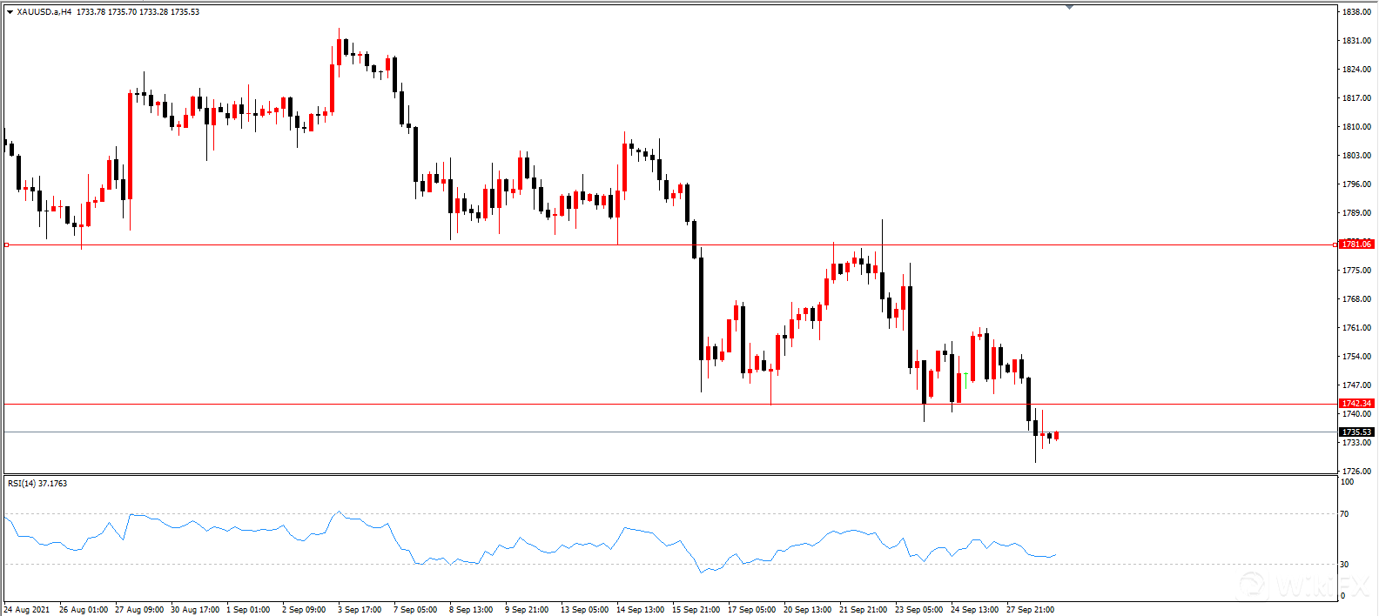
Task: Click the 24 Aug 2021 date on time axis
Action: [x=27, y=610]
